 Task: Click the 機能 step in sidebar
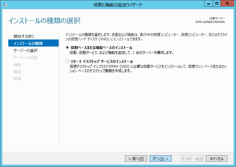pyautogui.click(x=17, y=65)
